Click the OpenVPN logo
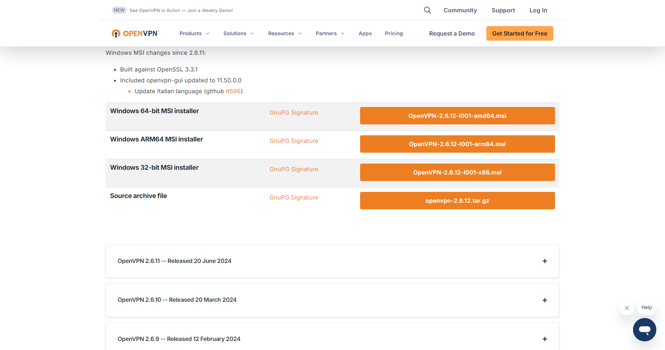 135,33
